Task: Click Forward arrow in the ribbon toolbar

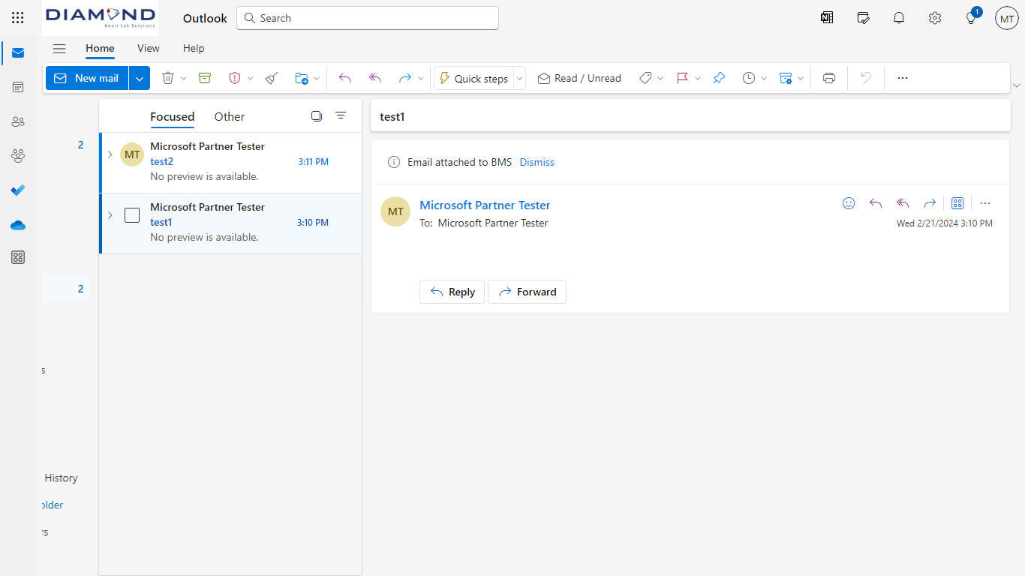Action: [405, 78]
